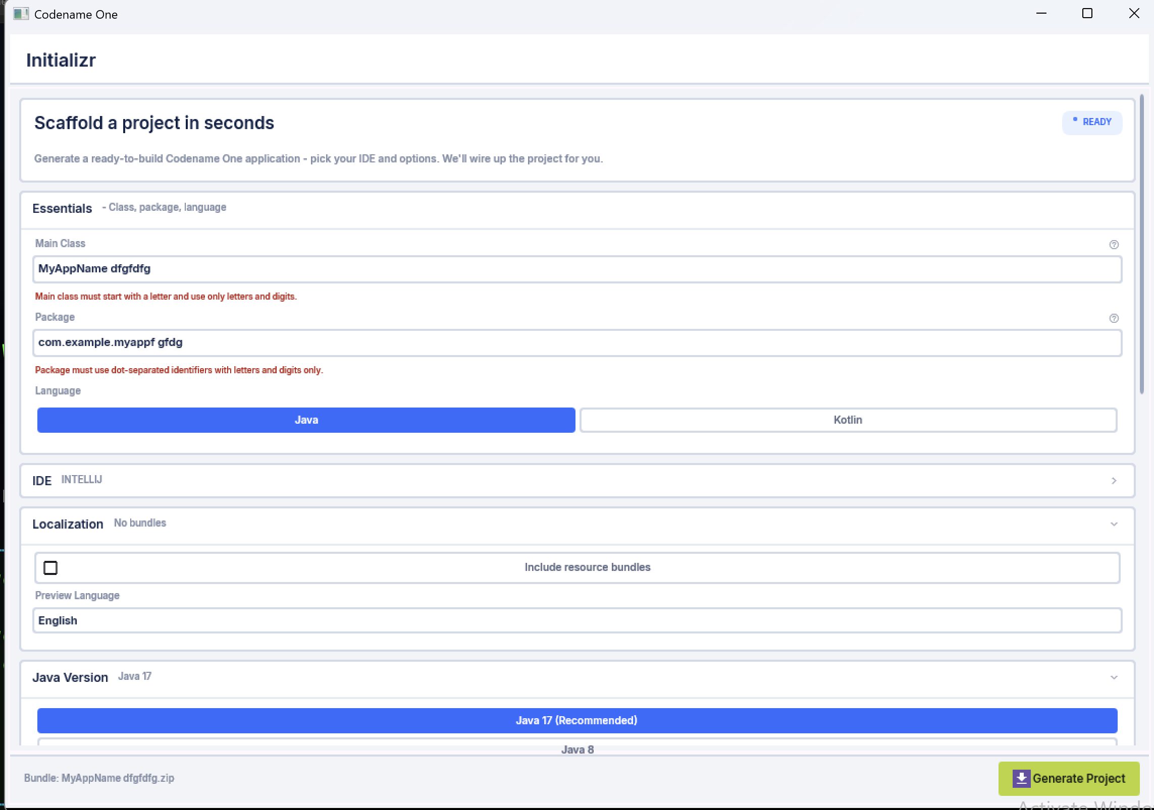Click the Package validation error message
1154x810 pixels.
pos(179,370)
